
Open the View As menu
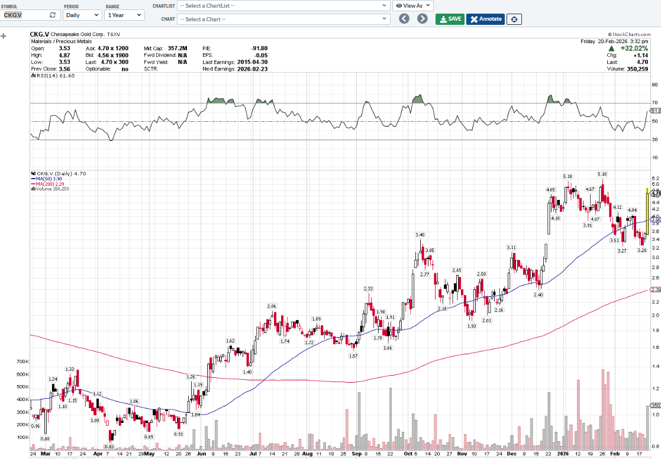point(412,5)
